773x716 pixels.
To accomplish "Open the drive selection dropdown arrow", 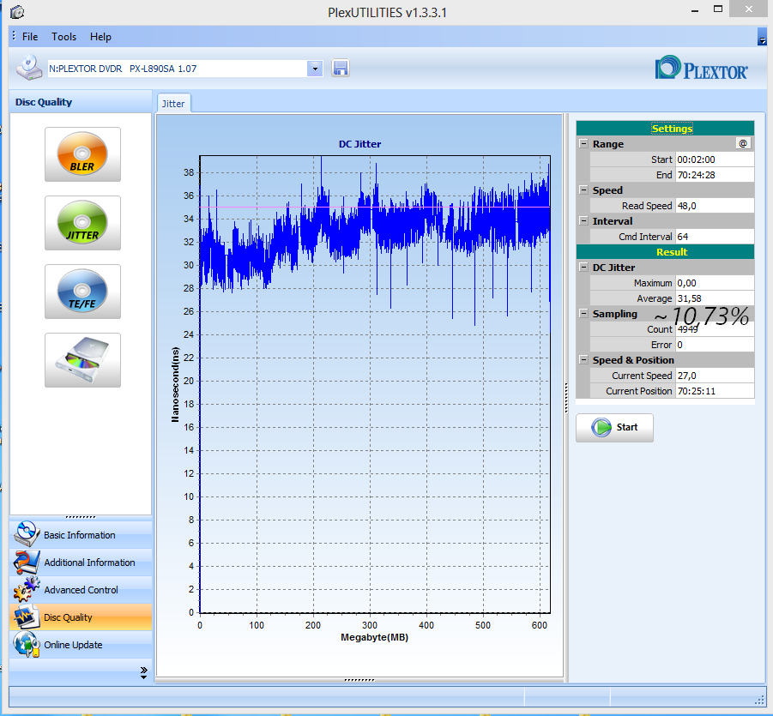I will pos(315,69).
